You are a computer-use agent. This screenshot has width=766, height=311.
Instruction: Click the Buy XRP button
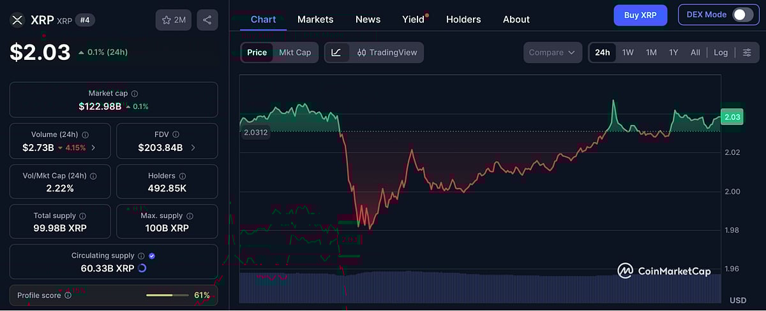point(640,15)
